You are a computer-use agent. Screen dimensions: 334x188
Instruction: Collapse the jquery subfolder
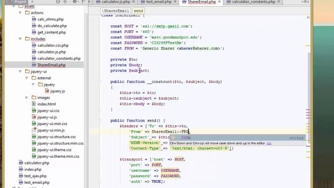pyautogui.click(x=33, y=85)
